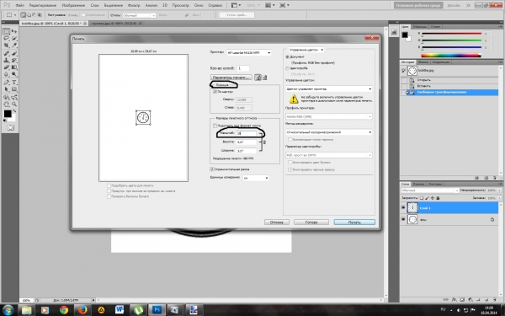Viewport: 505px width, 316px height.
Task: Select the Brush tool
Action: coord(14,53)
